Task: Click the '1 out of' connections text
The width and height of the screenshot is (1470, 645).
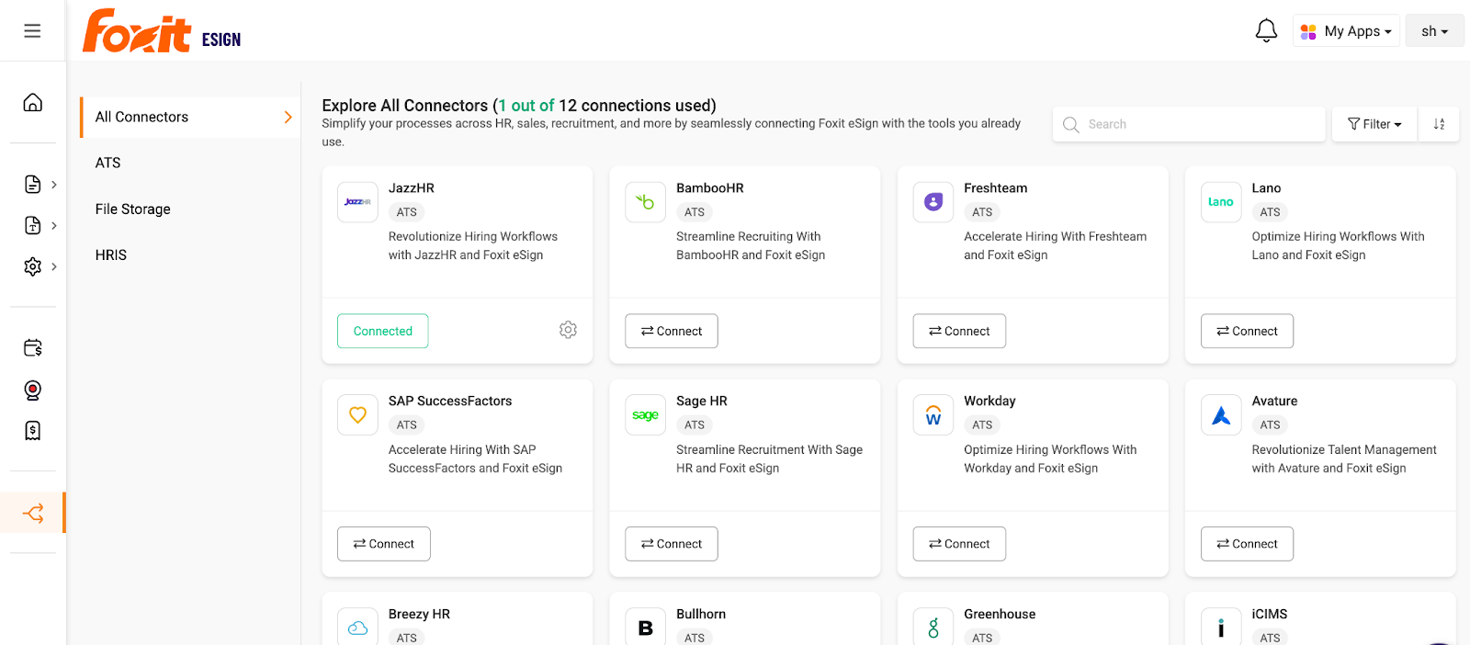Action: 526,106
